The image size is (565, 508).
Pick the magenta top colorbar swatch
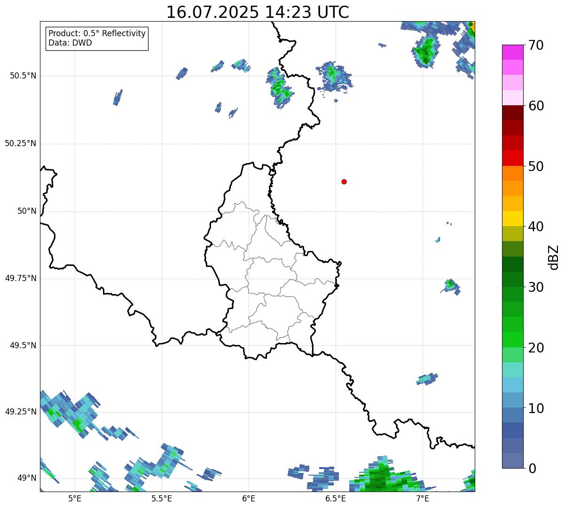[x=512, y=52]
